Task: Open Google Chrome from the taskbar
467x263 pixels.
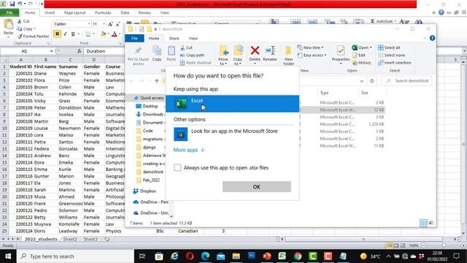Action: point(297,256)
